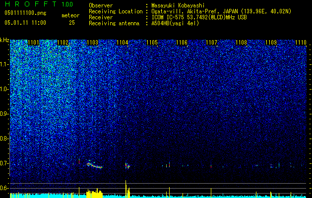The image size is (312, 198).
Task: Click the Observer label
Action: [x=101, y=5]
